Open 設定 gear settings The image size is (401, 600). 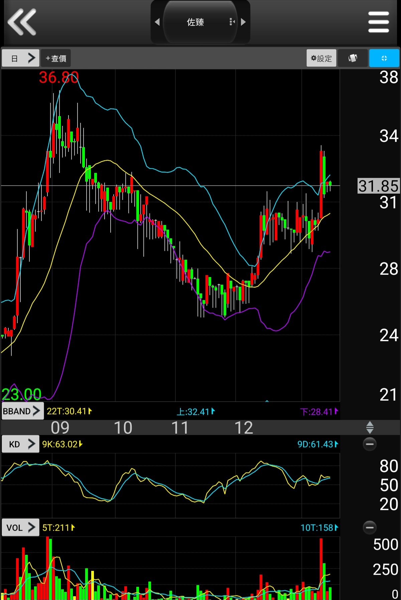[x=321, y=58]
